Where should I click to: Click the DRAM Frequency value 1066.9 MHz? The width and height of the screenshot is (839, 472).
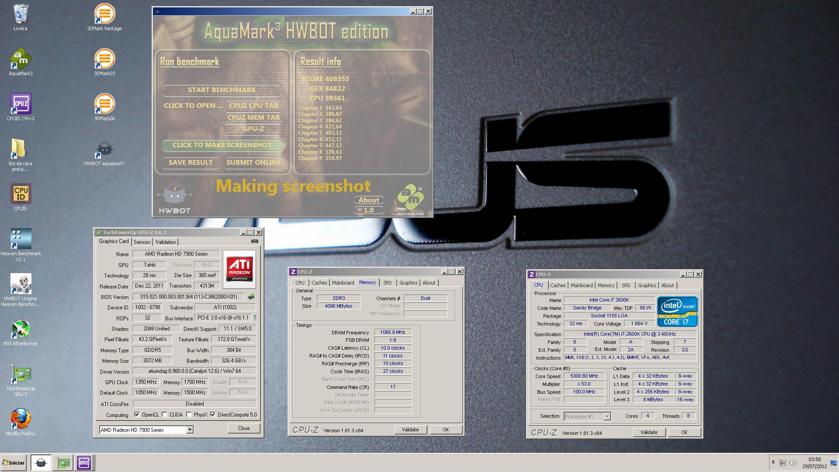click(x=392, y=332)
